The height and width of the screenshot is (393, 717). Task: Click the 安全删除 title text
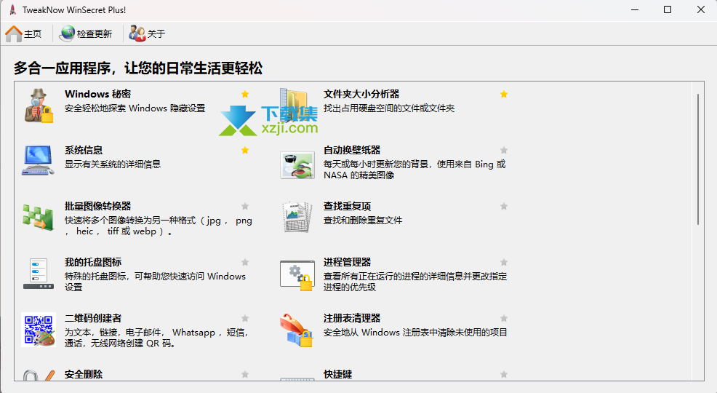click(84, 374)
